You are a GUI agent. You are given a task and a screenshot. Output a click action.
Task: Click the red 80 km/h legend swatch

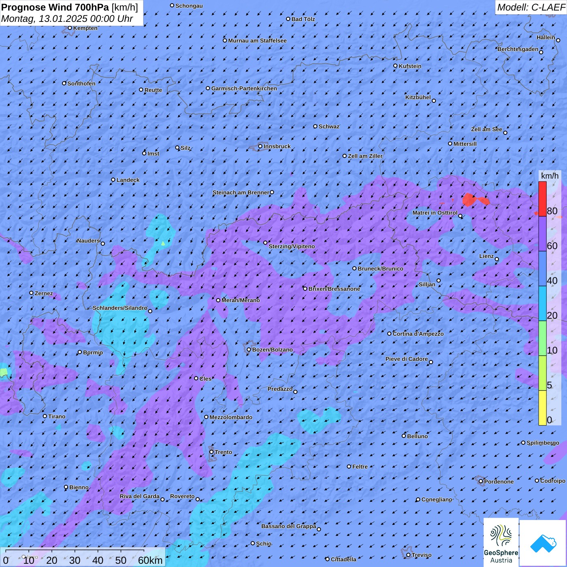coord(542,199)
